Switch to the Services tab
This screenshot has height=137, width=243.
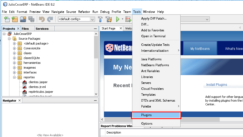coord(42,29)
